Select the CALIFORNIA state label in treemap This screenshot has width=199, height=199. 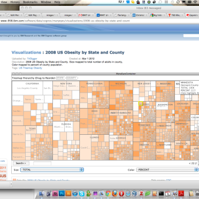click(x=32, y=83)
